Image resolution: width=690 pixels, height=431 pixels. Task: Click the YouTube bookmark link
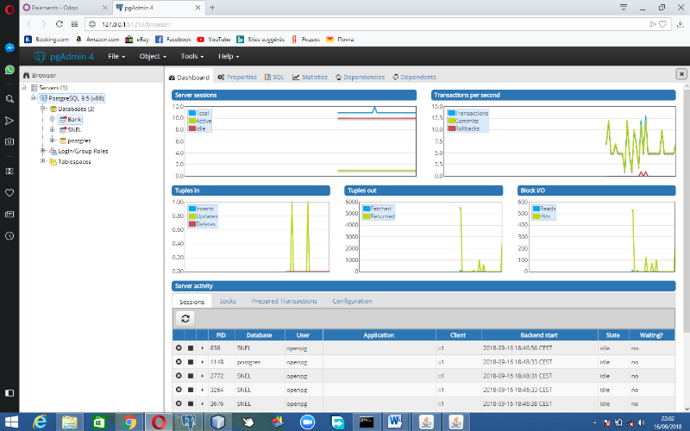213,39
